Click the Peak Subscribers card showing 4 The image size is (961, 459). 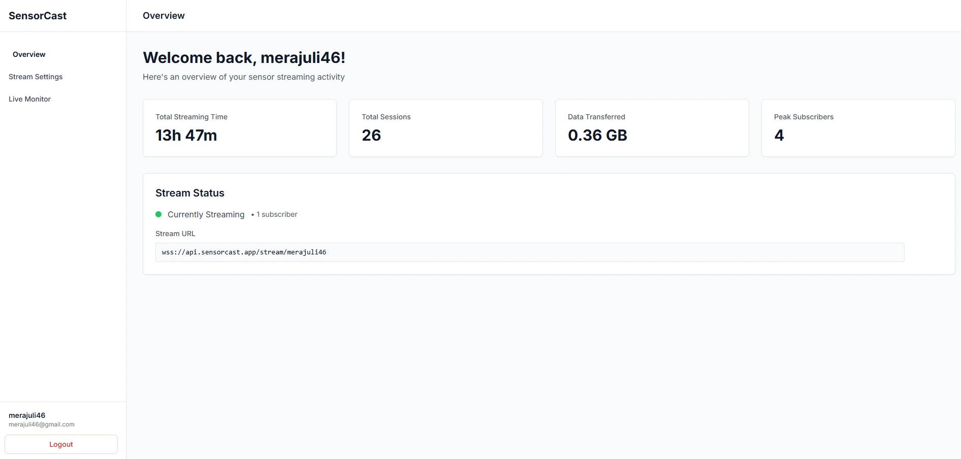coord(858,127)
